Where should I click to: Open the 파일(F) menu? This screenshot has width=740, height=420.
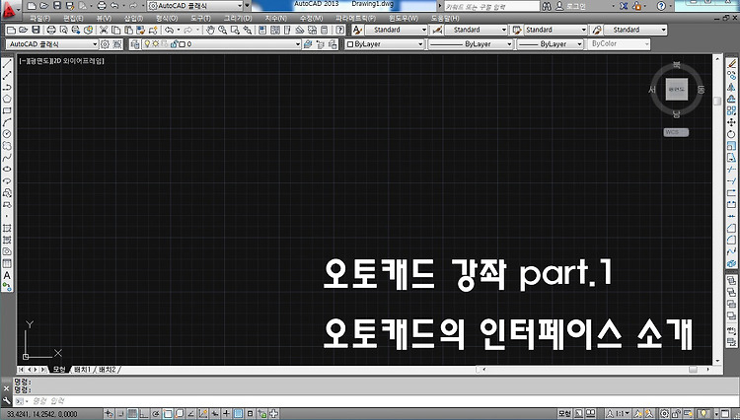tap(40, 19)
